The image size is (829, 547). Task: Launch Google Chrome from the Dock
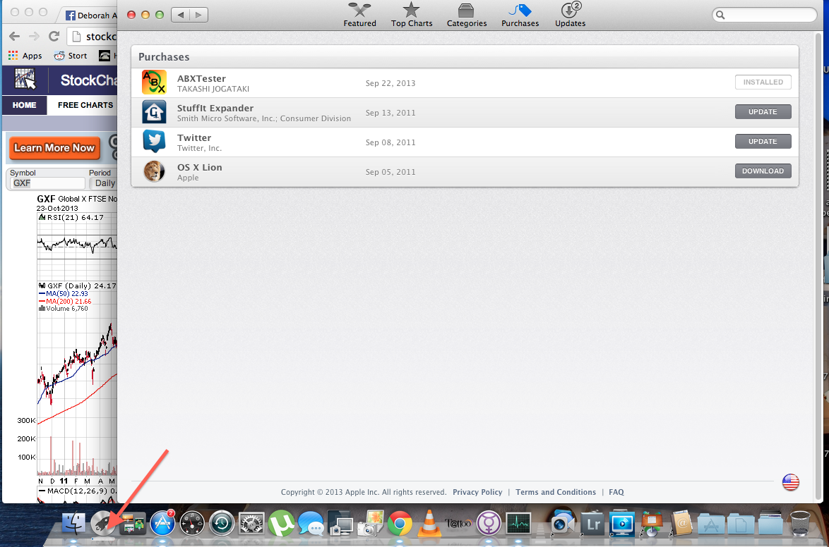[x=400, y=524]
